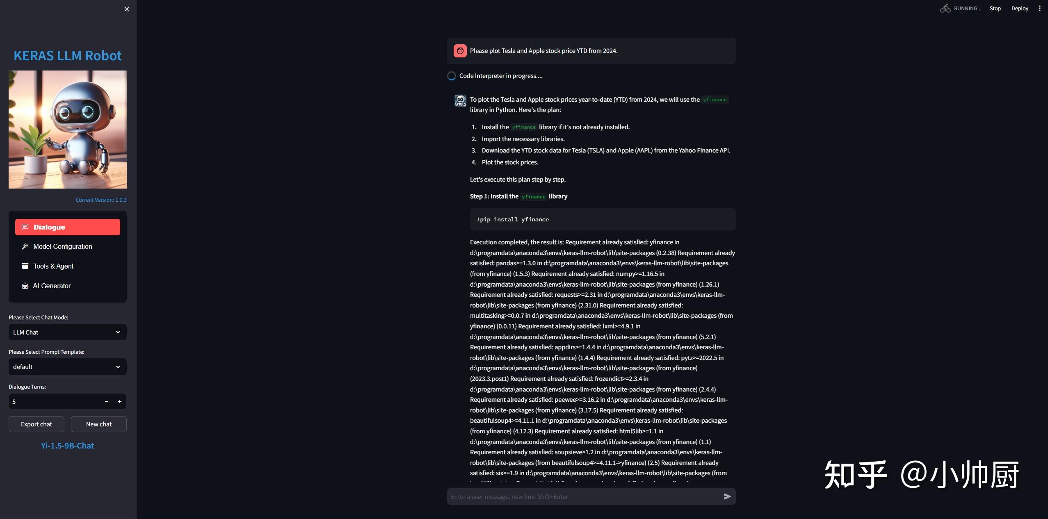Focus the user message input field
This screenshot has height=519, width=1048.
pyautogui.click(x=582, y=496)
